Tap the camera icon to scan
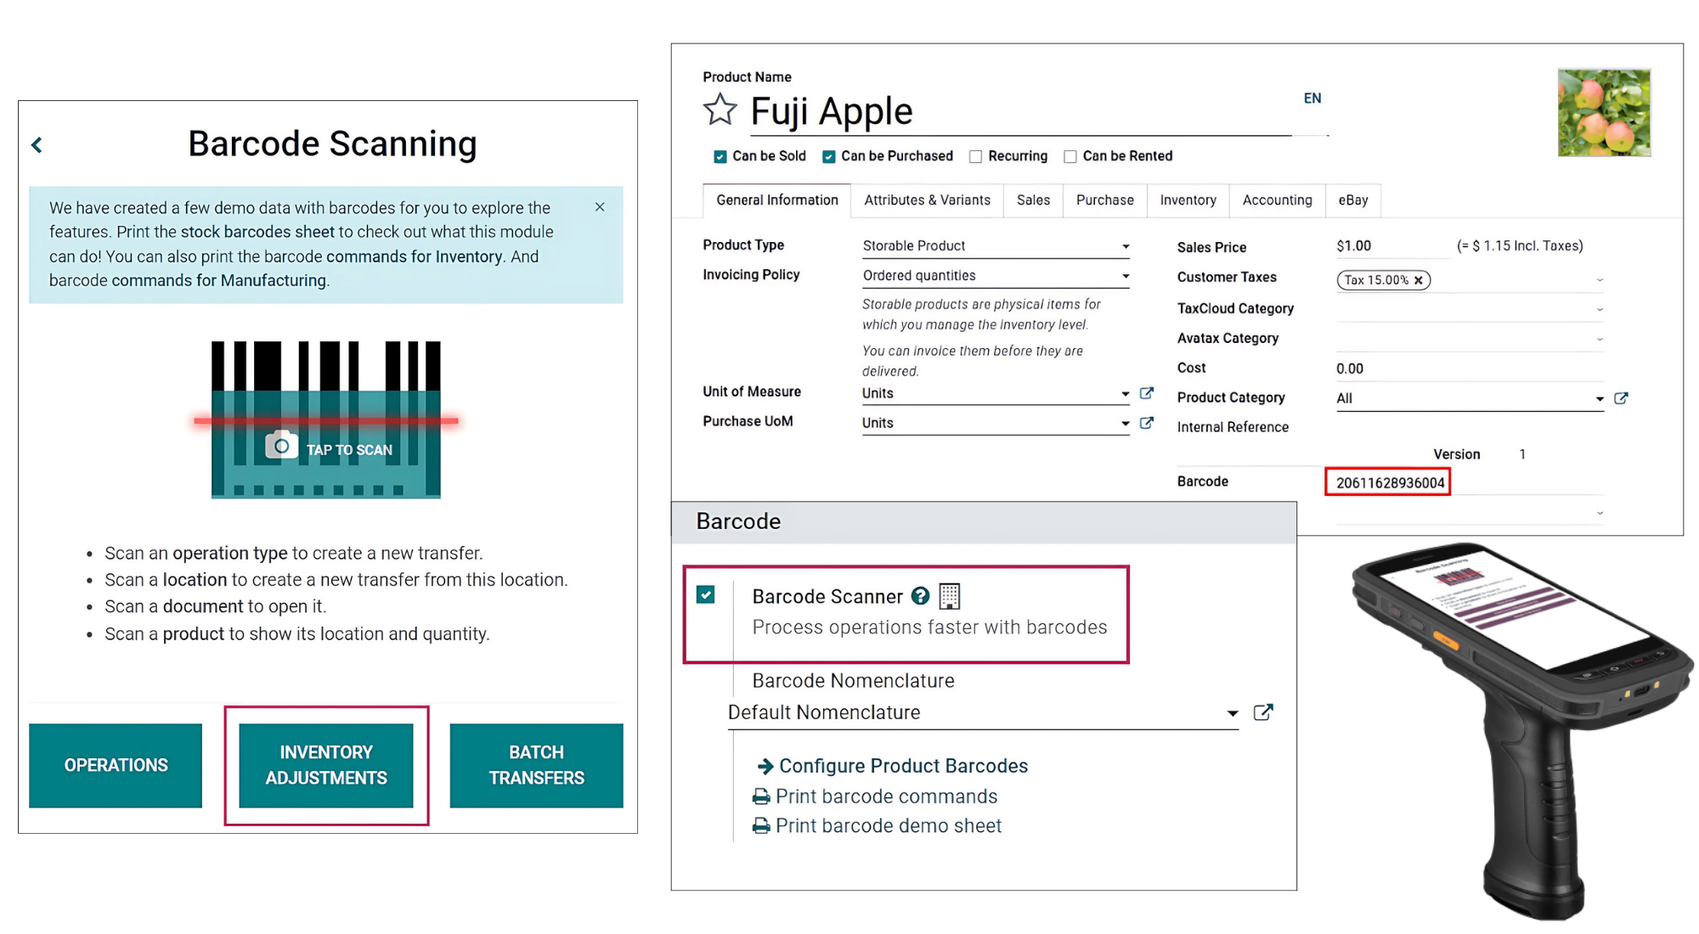 point(281,447)
